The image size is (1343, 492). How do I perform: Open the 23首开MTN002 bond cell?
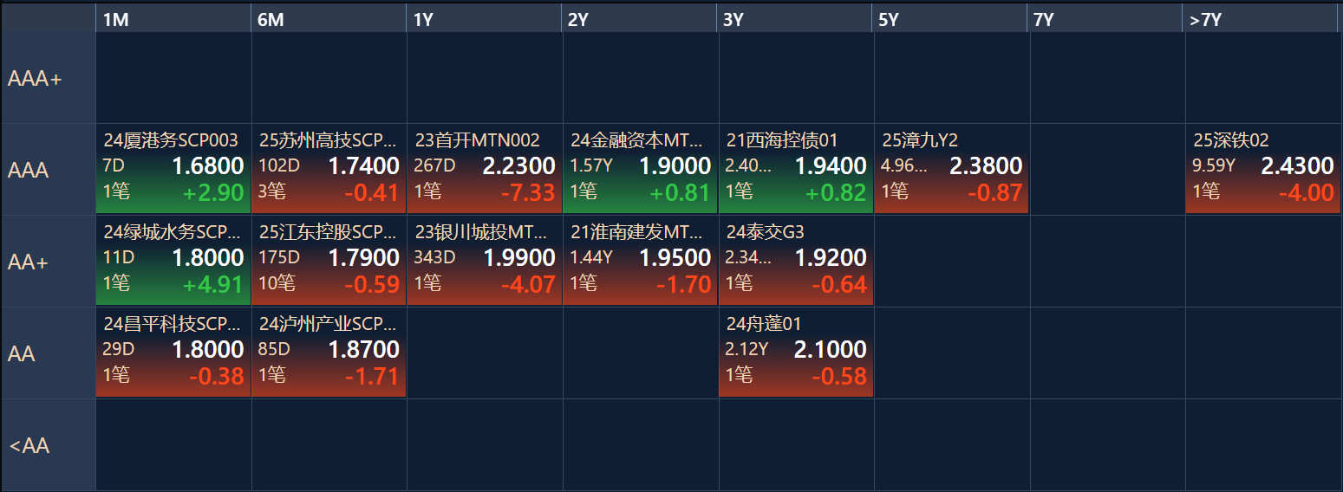coord(485,169)
